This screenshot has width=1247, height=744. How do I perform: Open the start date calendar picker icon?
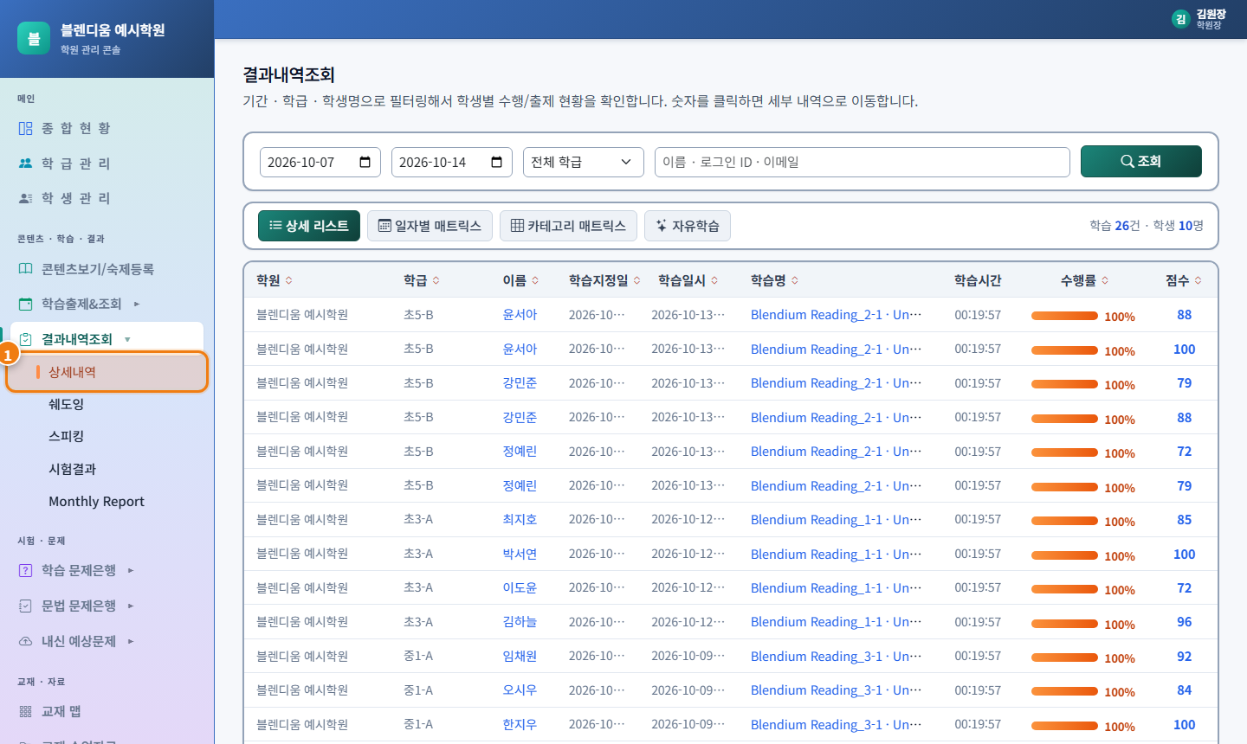365,162
